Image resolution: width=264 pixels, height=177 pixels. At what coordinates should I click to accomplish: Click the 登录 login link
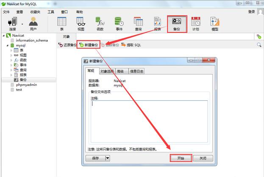point(252,11)
